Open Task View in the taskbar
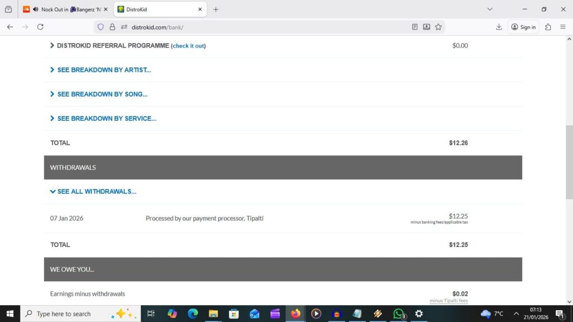Screen dimensions: 573x322 point(151,314)
